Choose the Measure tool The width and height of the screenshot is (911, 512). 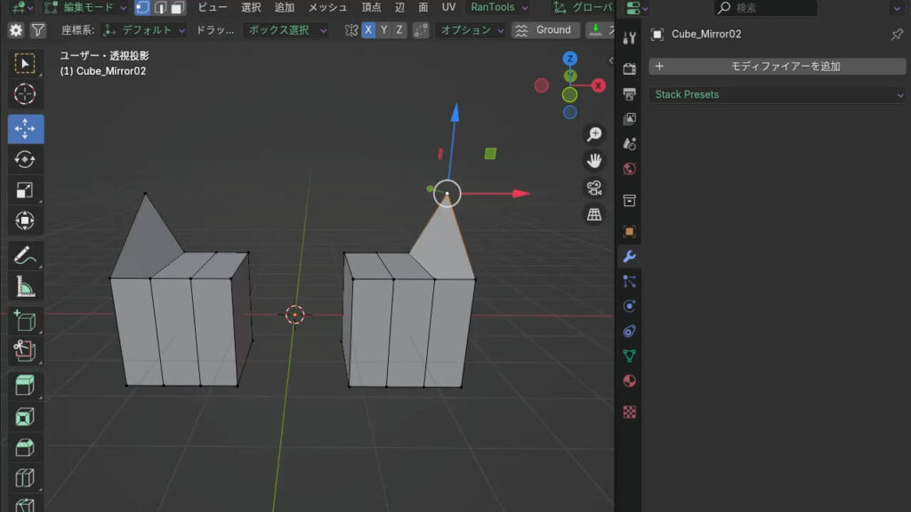point(25,286)
